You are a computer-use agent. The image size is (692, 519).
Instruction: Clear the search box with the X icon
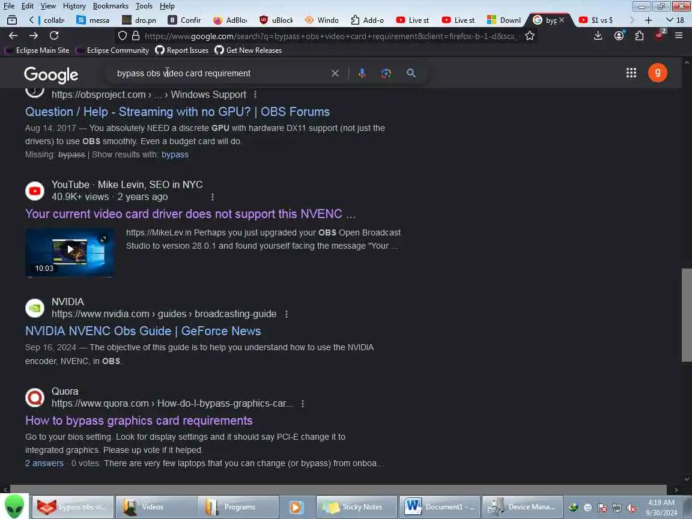[335, 73]
